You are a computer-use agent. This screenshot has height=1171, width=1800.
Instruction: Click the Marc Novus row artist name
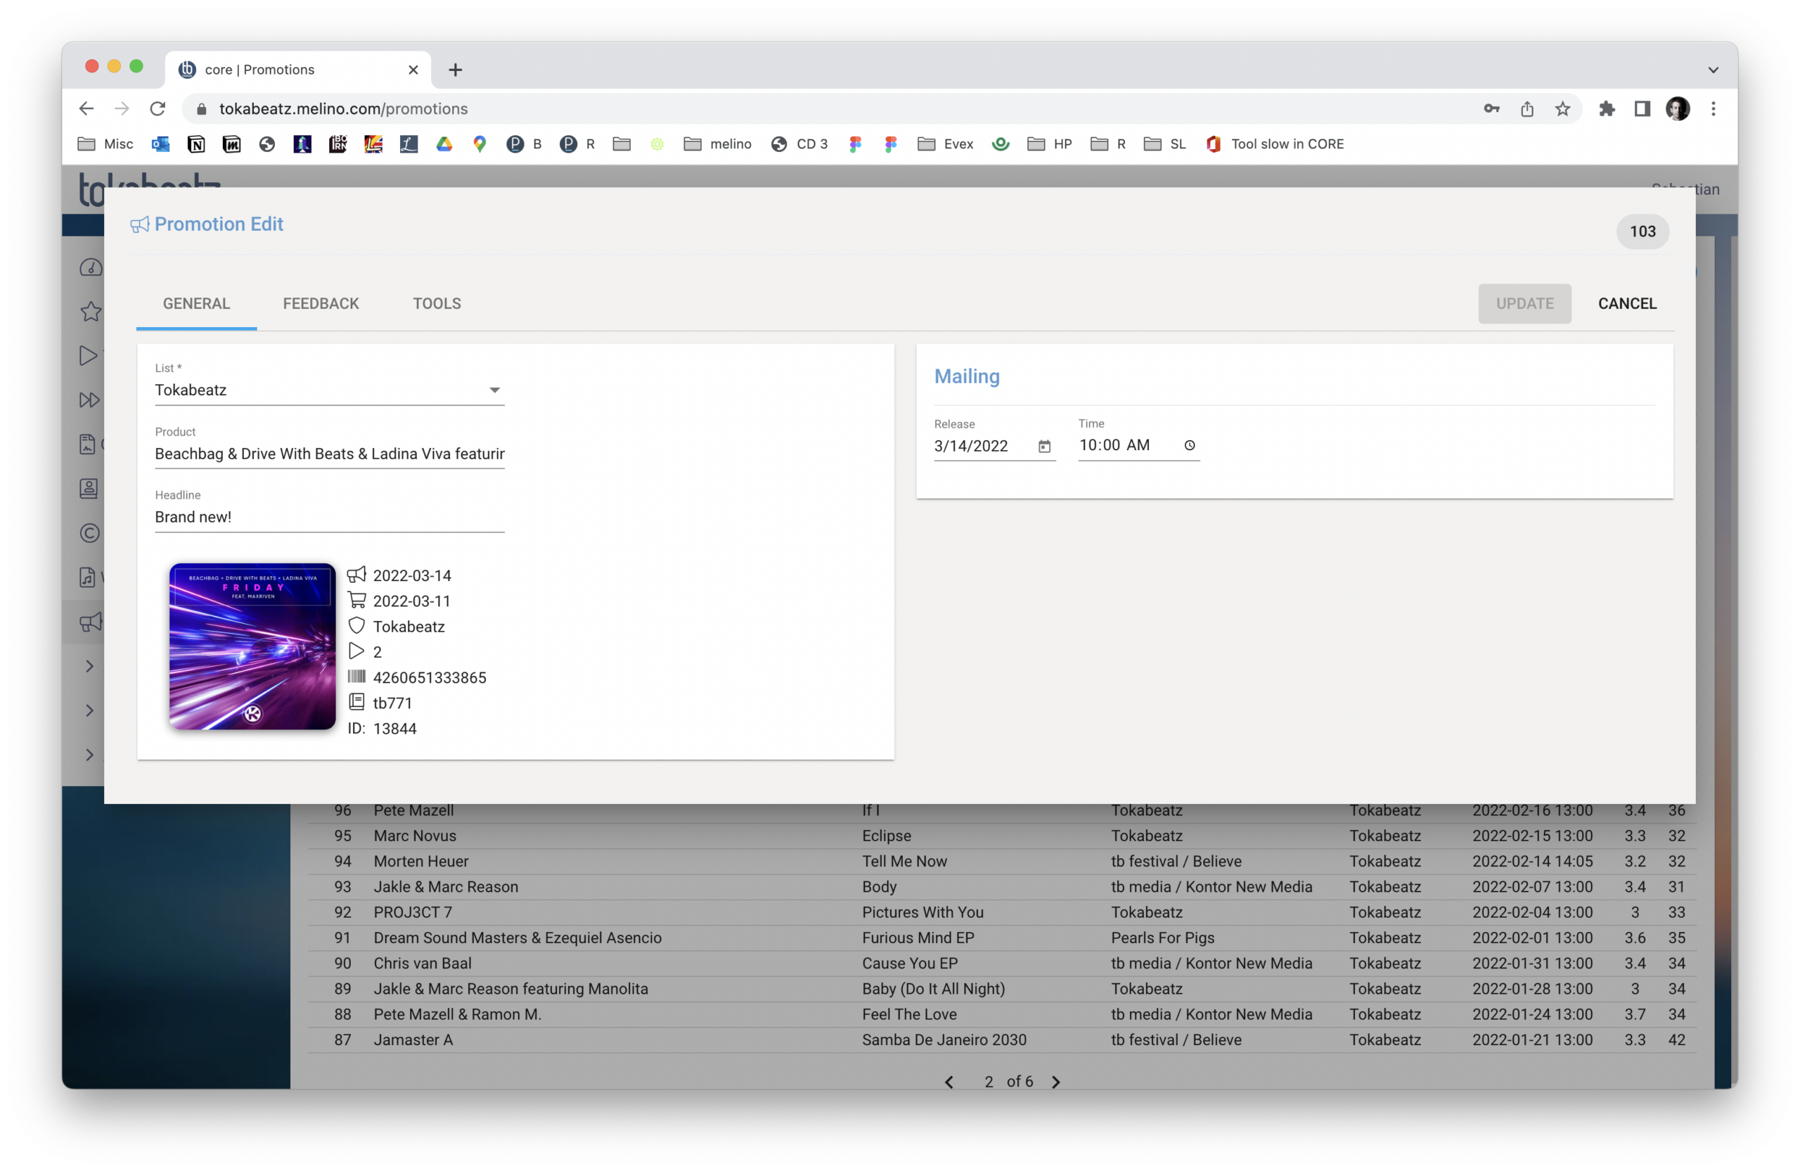416,836
